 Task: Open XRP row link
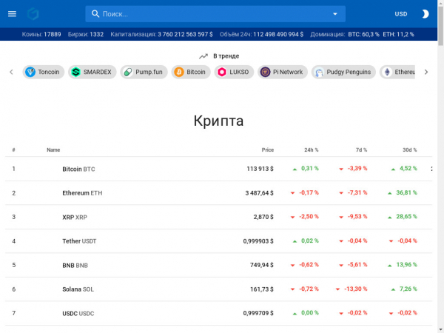click(75, 217)
